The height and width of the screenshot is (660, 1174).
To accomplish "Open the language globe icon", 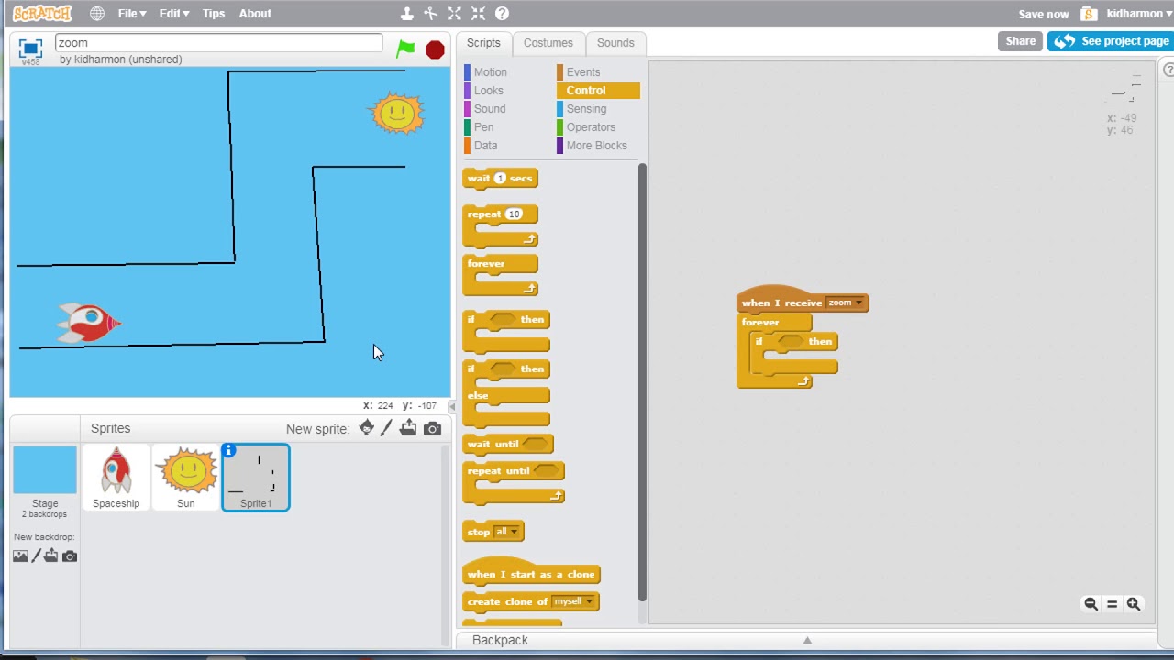I will coord(97,14).
